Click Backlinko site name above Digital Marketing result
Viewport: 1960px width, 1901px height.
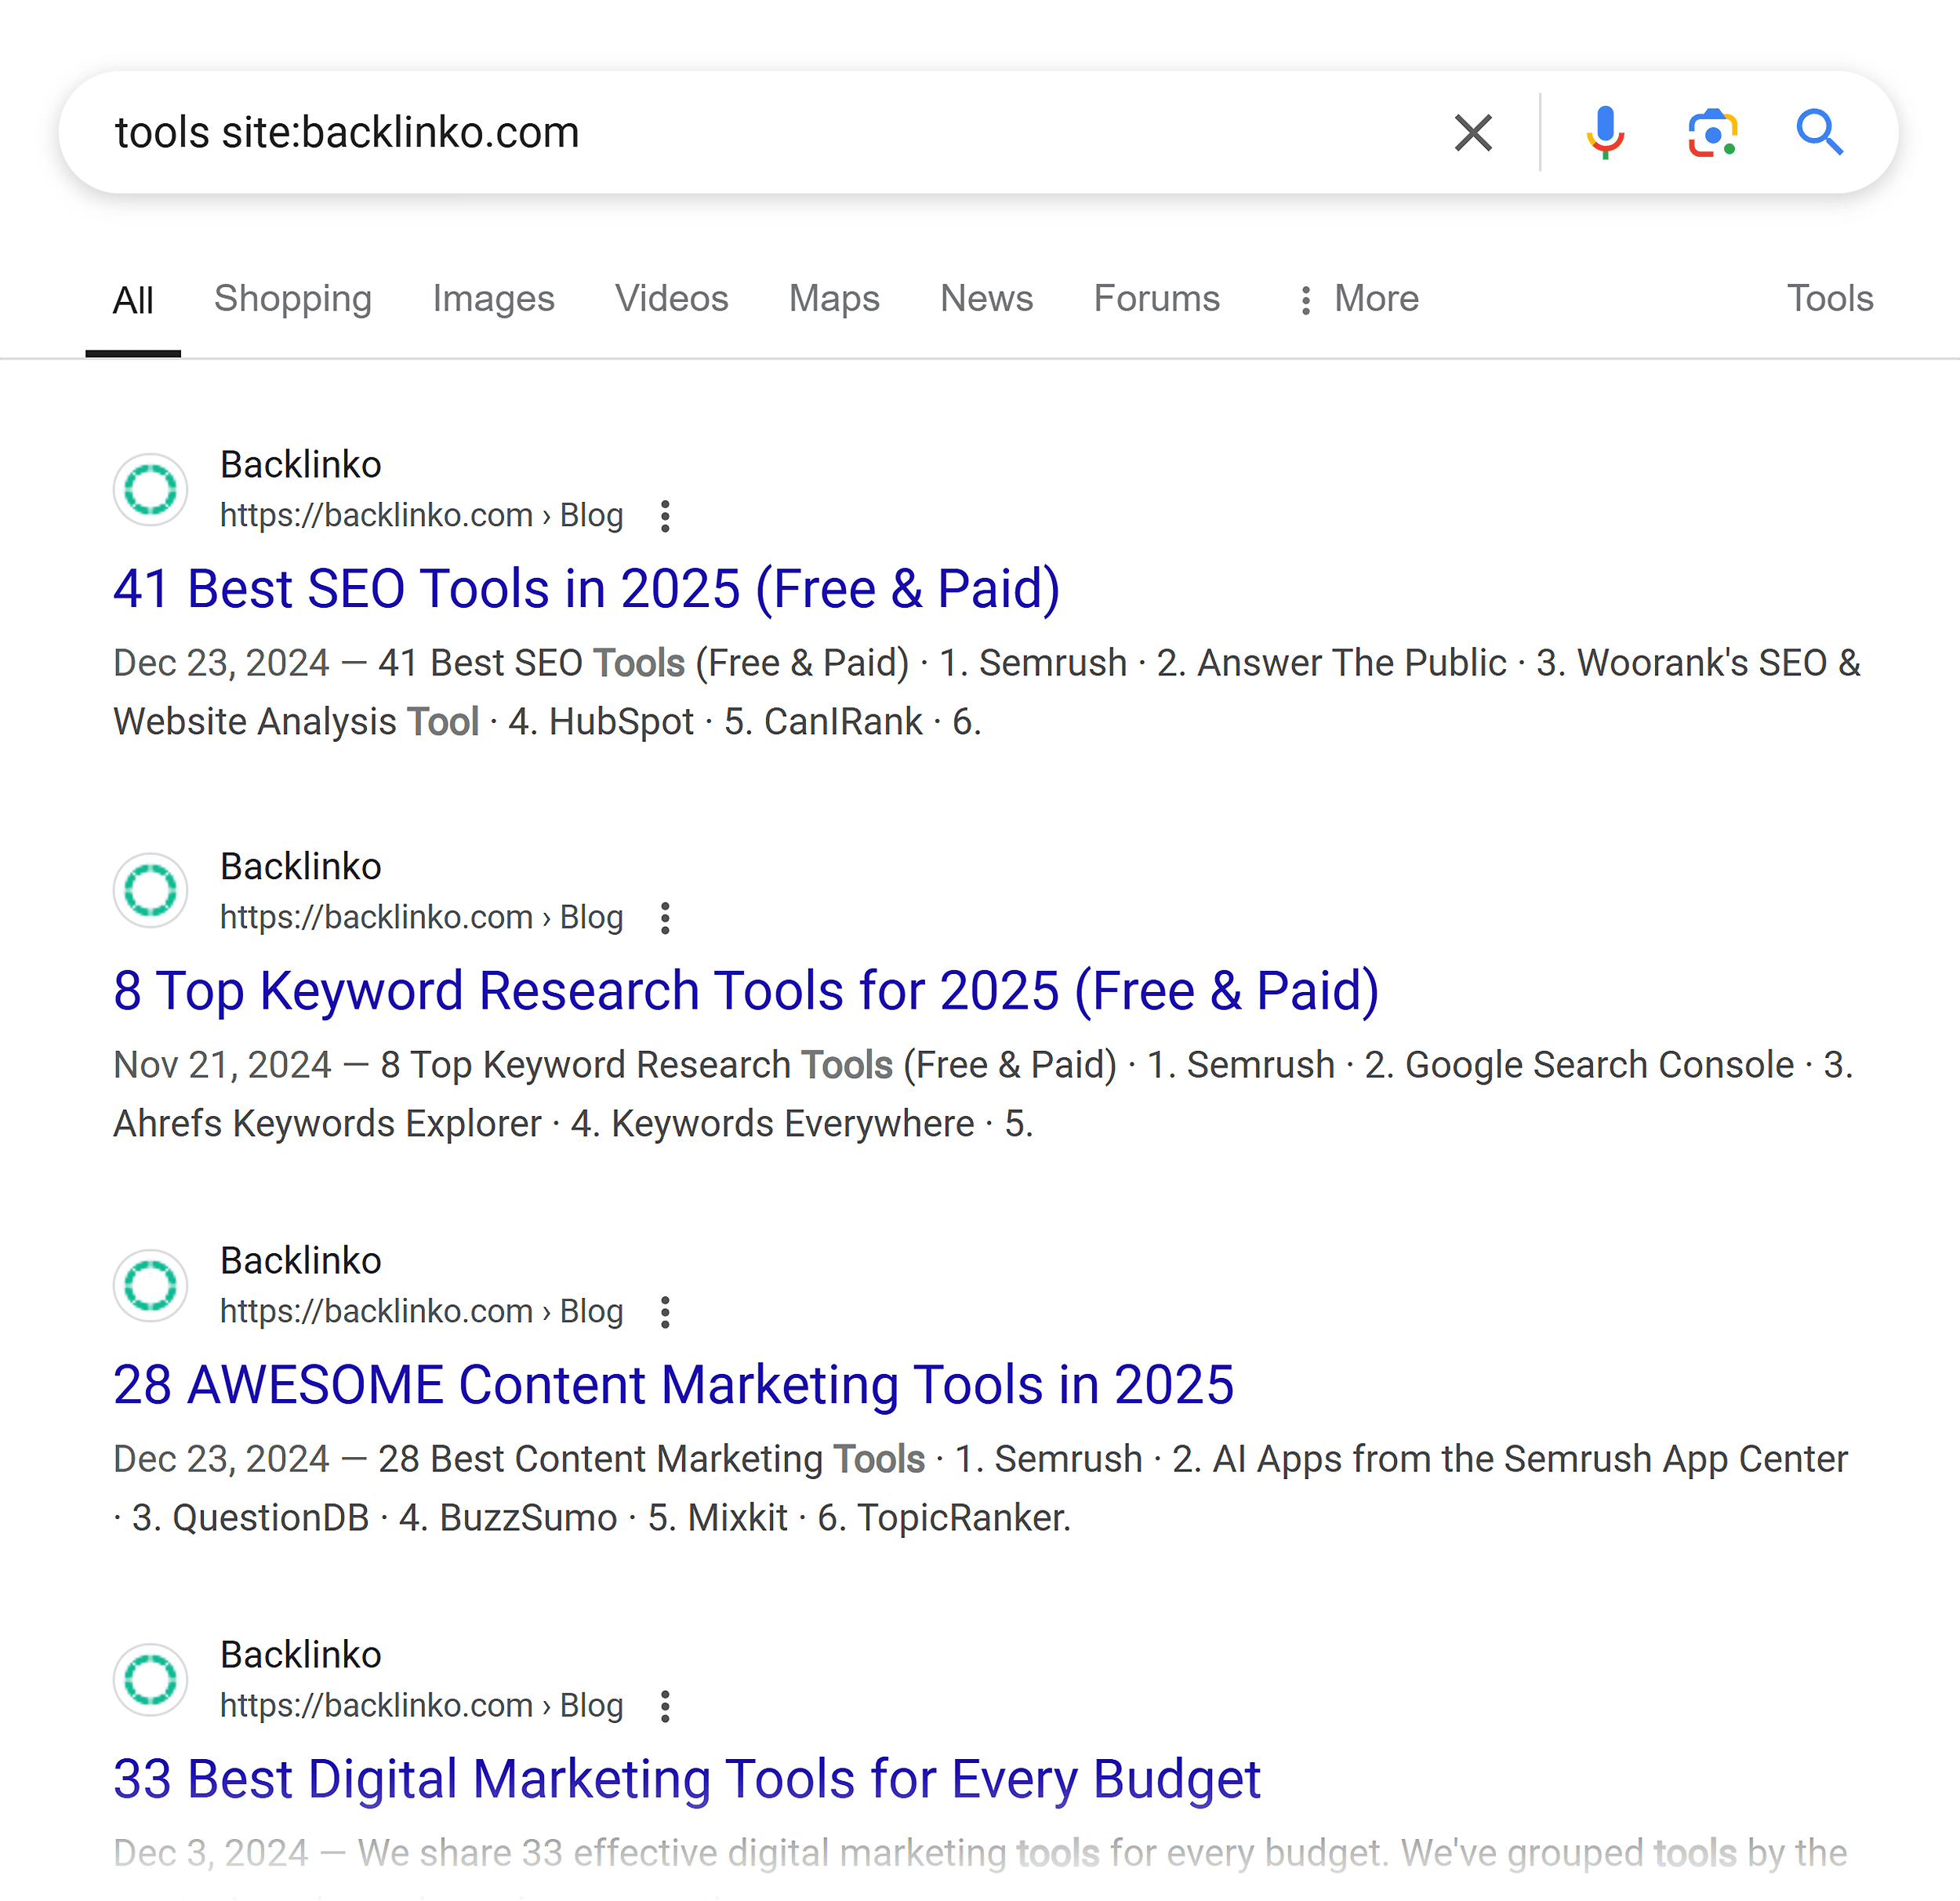tap(300, 1656)
